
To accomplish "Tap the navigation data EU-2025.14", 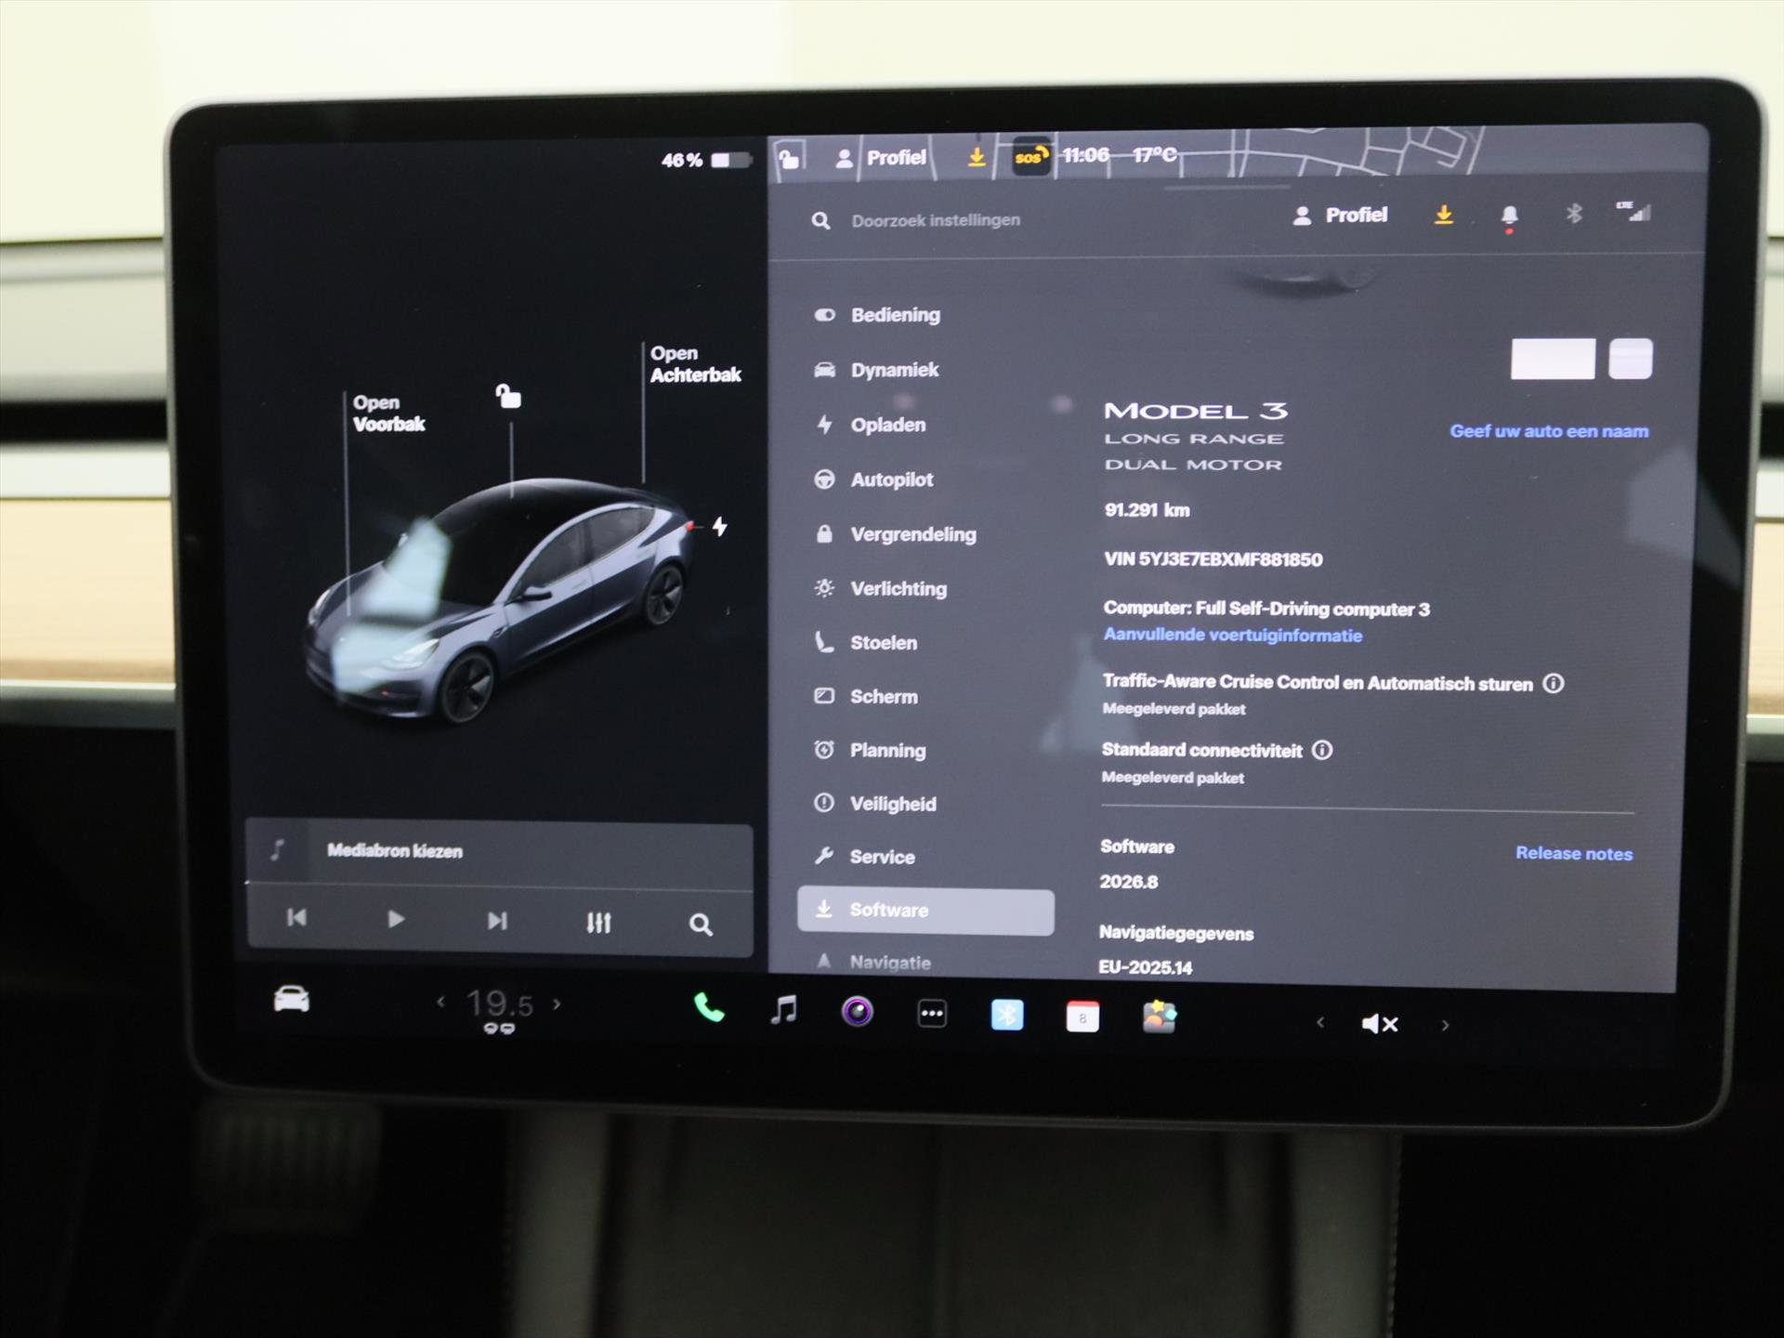I will (x=1146, y=967).
